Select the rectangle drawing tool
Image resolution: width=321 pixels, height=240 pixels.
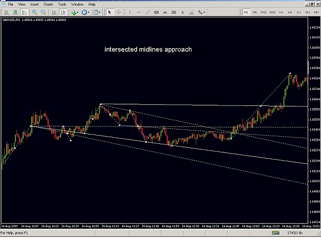pos(174,12)
